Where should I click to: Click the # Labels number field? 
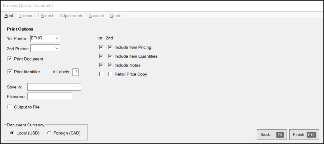pos(76,72)
